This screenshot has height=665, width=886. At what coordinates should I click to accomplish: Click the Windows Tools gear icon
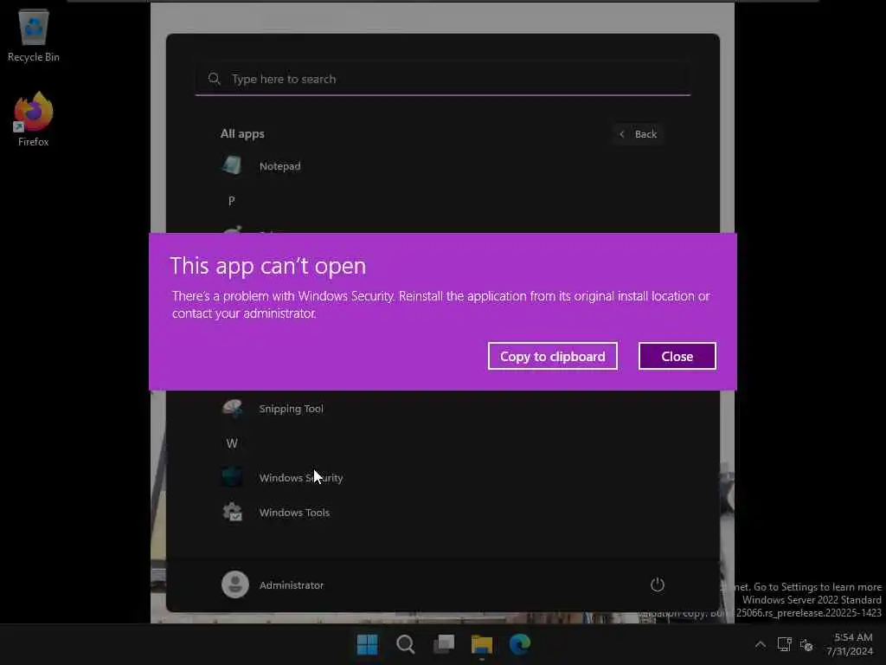232,512
